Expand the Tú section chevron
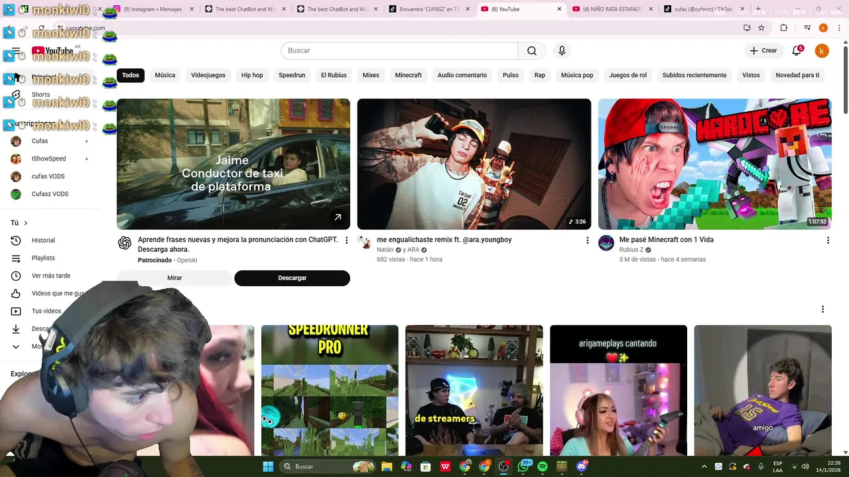Screen dimensions: 849x477 [x=26, y=223]
